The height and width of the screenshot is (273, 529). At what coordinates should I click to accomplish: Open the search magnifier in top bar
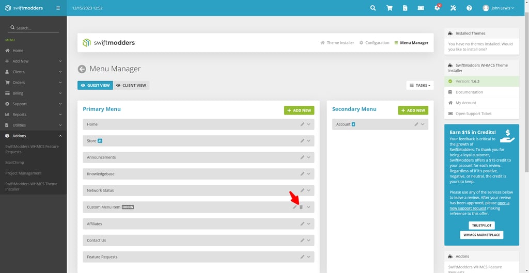tap(373, 8)
